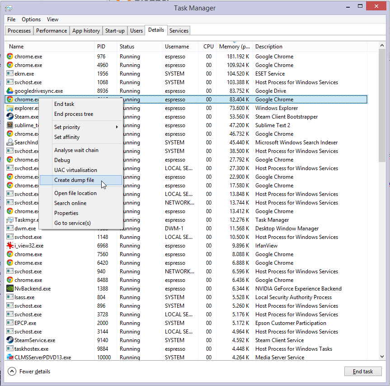
Task: Click the NvBackend.exe NVIDIA icon
Action: tap(10, 289)
